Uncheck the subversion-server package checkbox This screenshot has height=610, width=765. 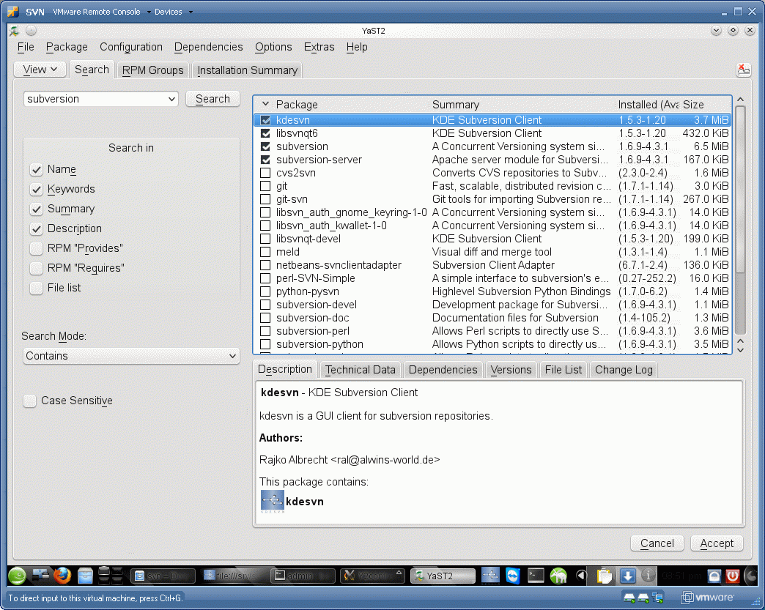click(265, 160)
